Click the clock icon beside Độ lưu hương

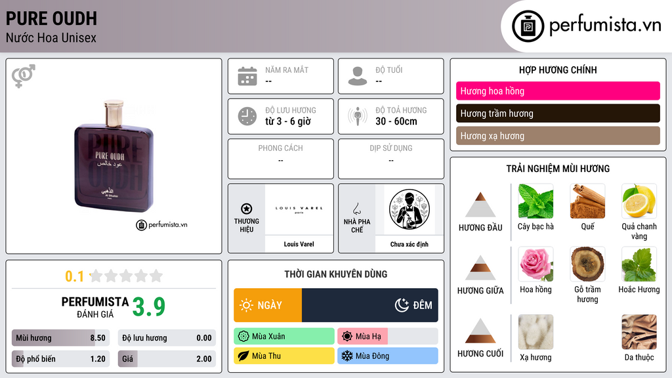[247, 116]
